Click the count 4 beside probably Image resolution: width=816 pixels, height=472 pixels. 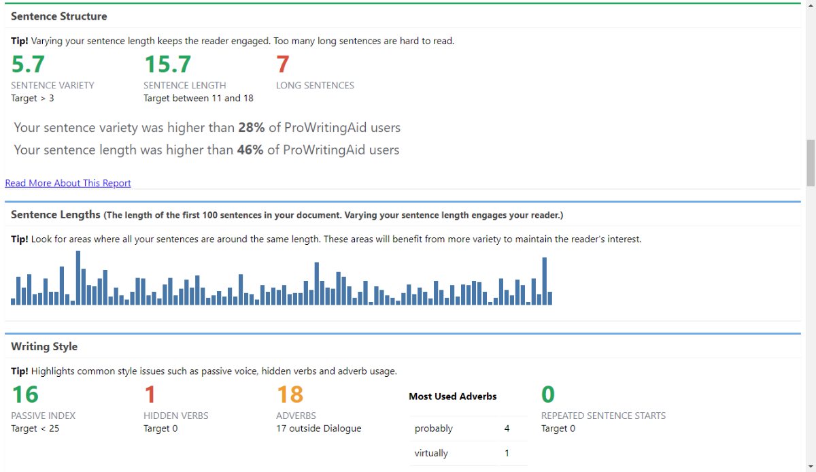coord(507,428)
